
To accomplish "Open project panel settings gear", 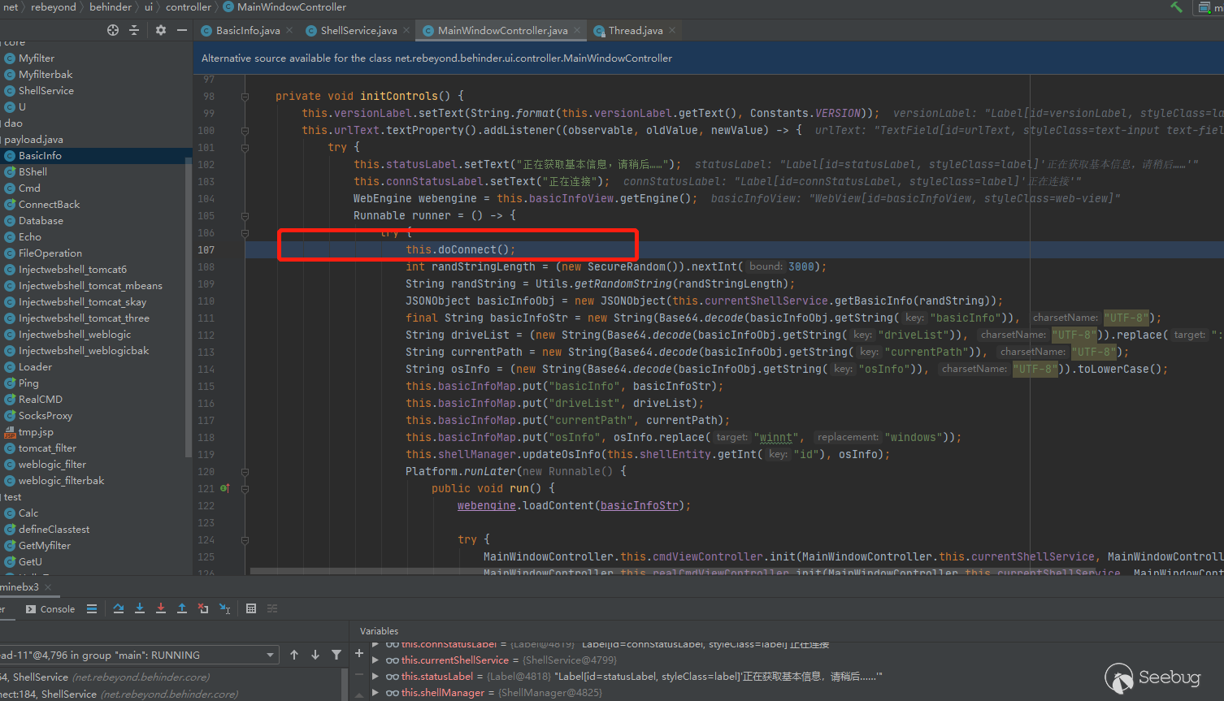I will (x=161, y=30).
